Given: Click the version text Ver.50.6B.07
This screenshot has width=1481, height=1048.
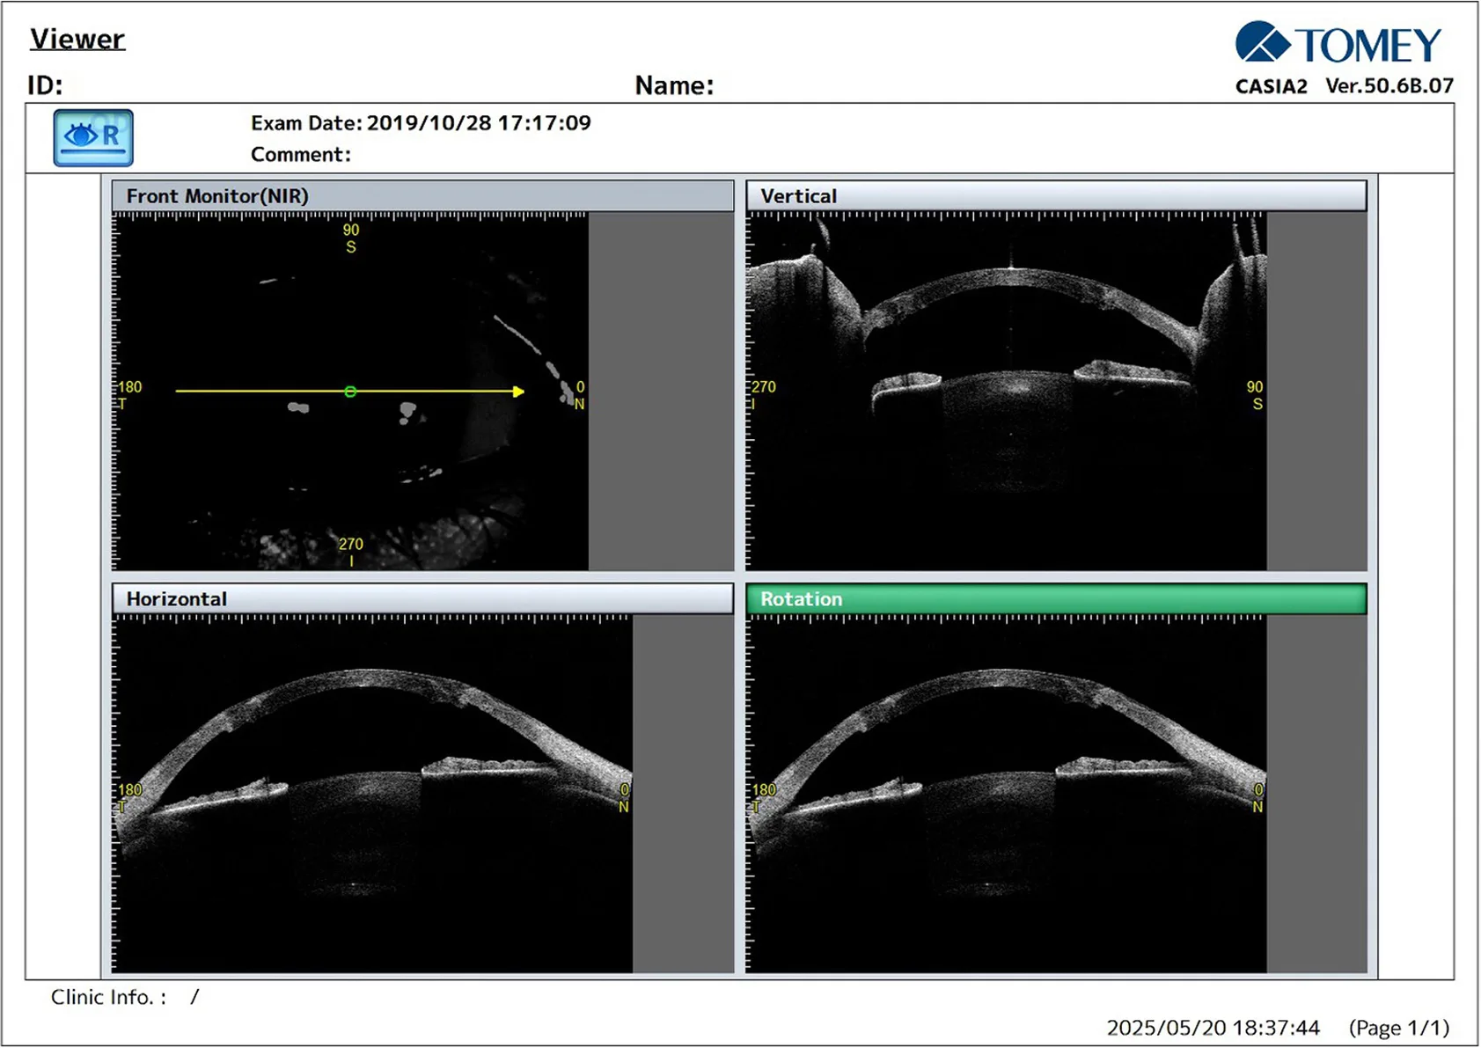Looking at the screenshot, I should (1389, 86).
